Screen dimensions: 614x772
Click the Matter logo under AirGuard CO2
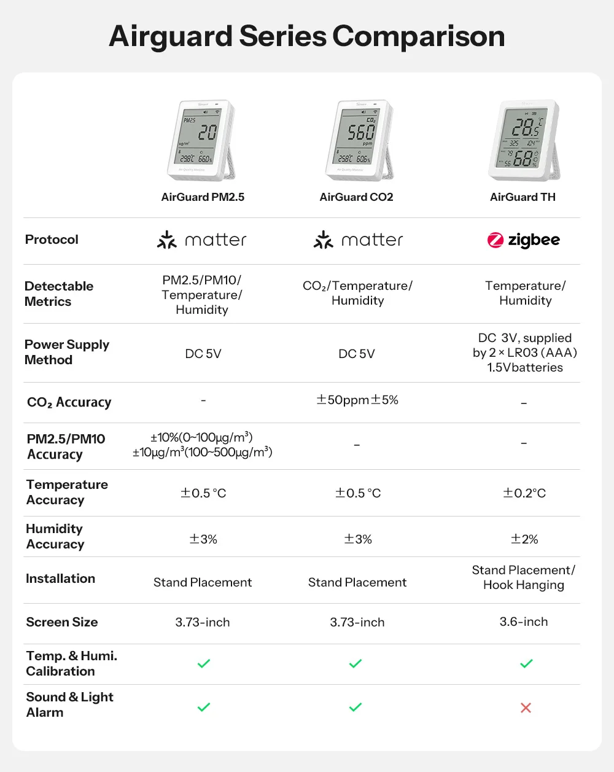[359, 240]
